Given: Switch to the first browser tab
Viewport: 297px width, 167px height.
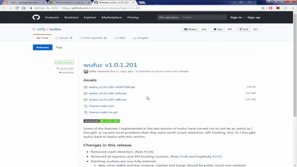Looking at the screenshot, I should click(x=25, y=2).
